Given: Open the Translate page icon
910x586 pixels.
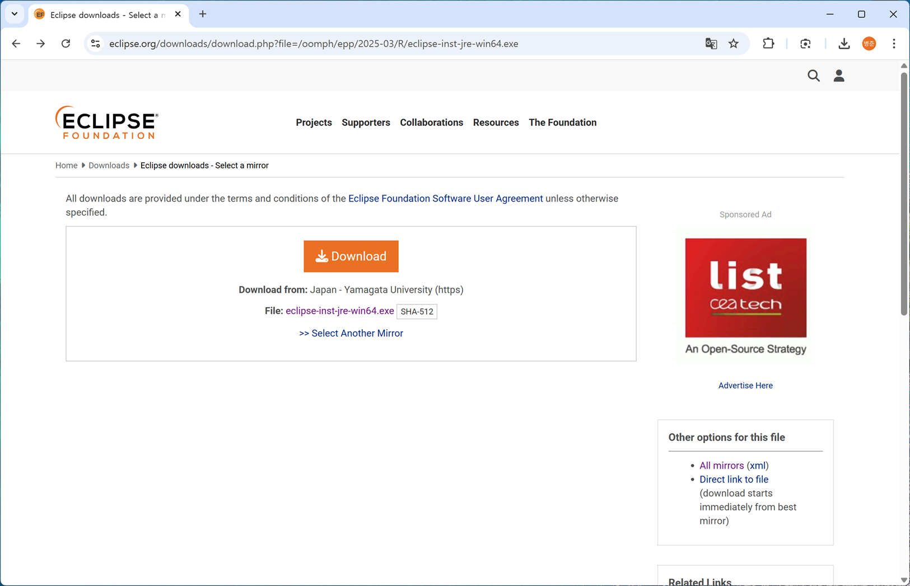Looking at the screenshot, I should click(x=711, y=44).
